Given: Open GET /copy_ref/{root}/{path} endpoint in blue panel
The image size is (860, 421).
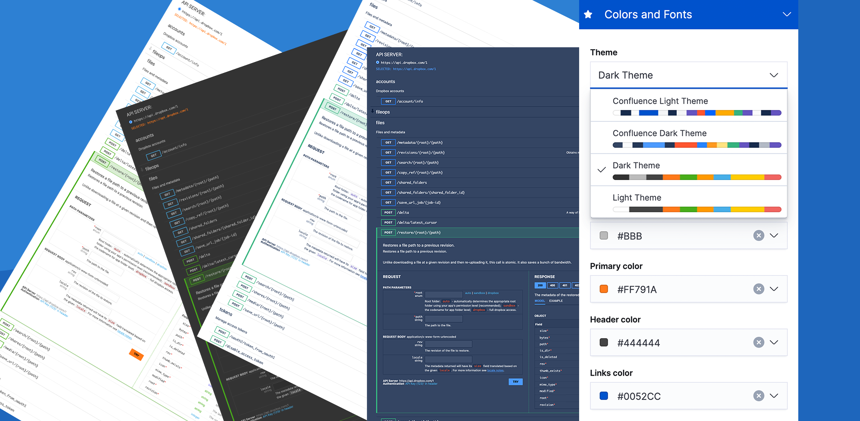Looking at the screenshot, I should pos(478,173).
